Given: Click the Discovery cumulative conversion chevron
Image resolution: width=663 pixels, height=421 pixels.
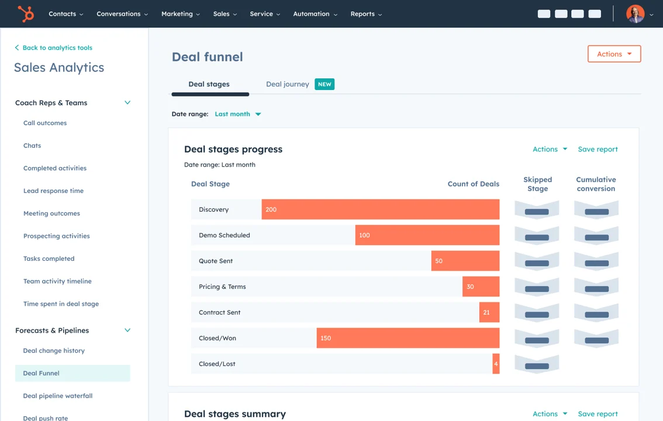Looking at the screenshot, I should 596,210.
